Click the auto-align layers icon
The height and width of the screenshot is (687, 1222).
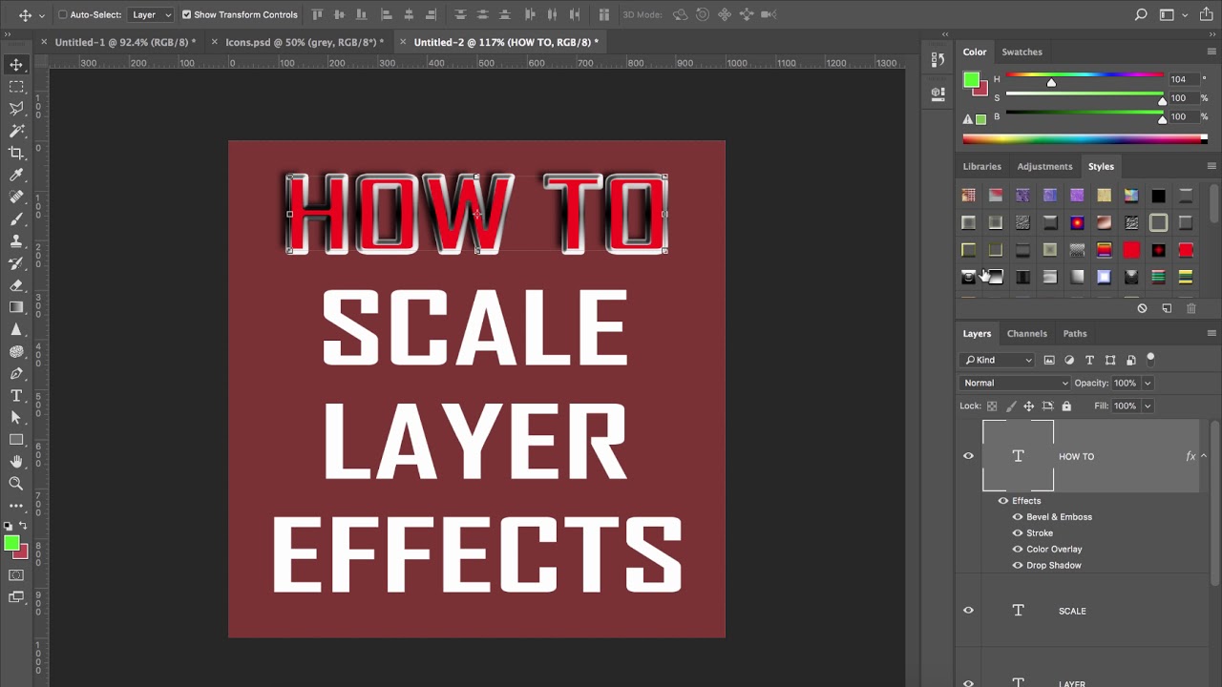tap(603, 14)
